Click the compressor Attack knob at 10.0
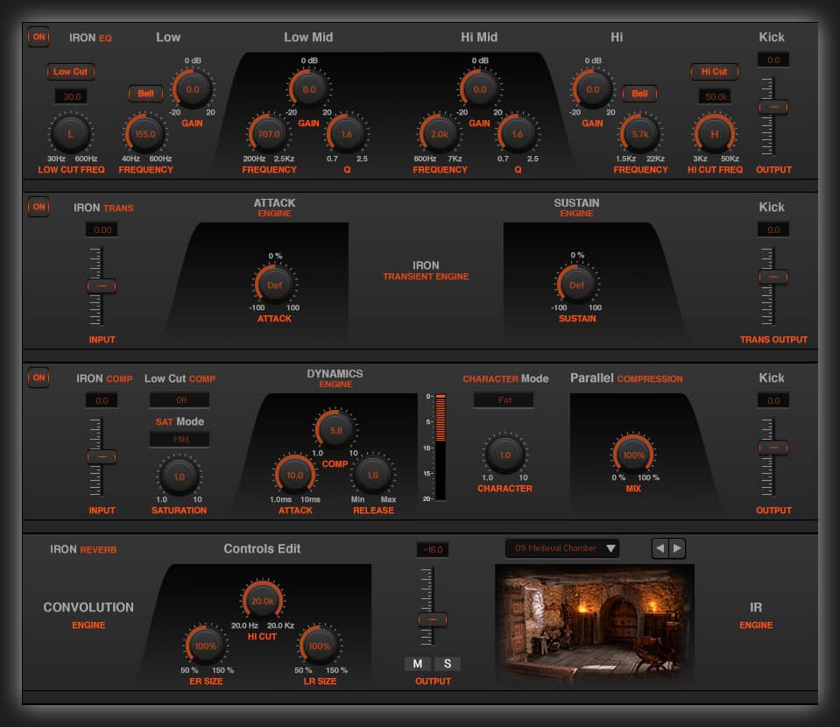840x727 pixels. point(295,476)
